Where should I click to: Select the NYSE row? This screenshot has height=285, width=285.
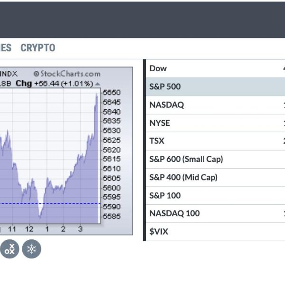(215, 123)
